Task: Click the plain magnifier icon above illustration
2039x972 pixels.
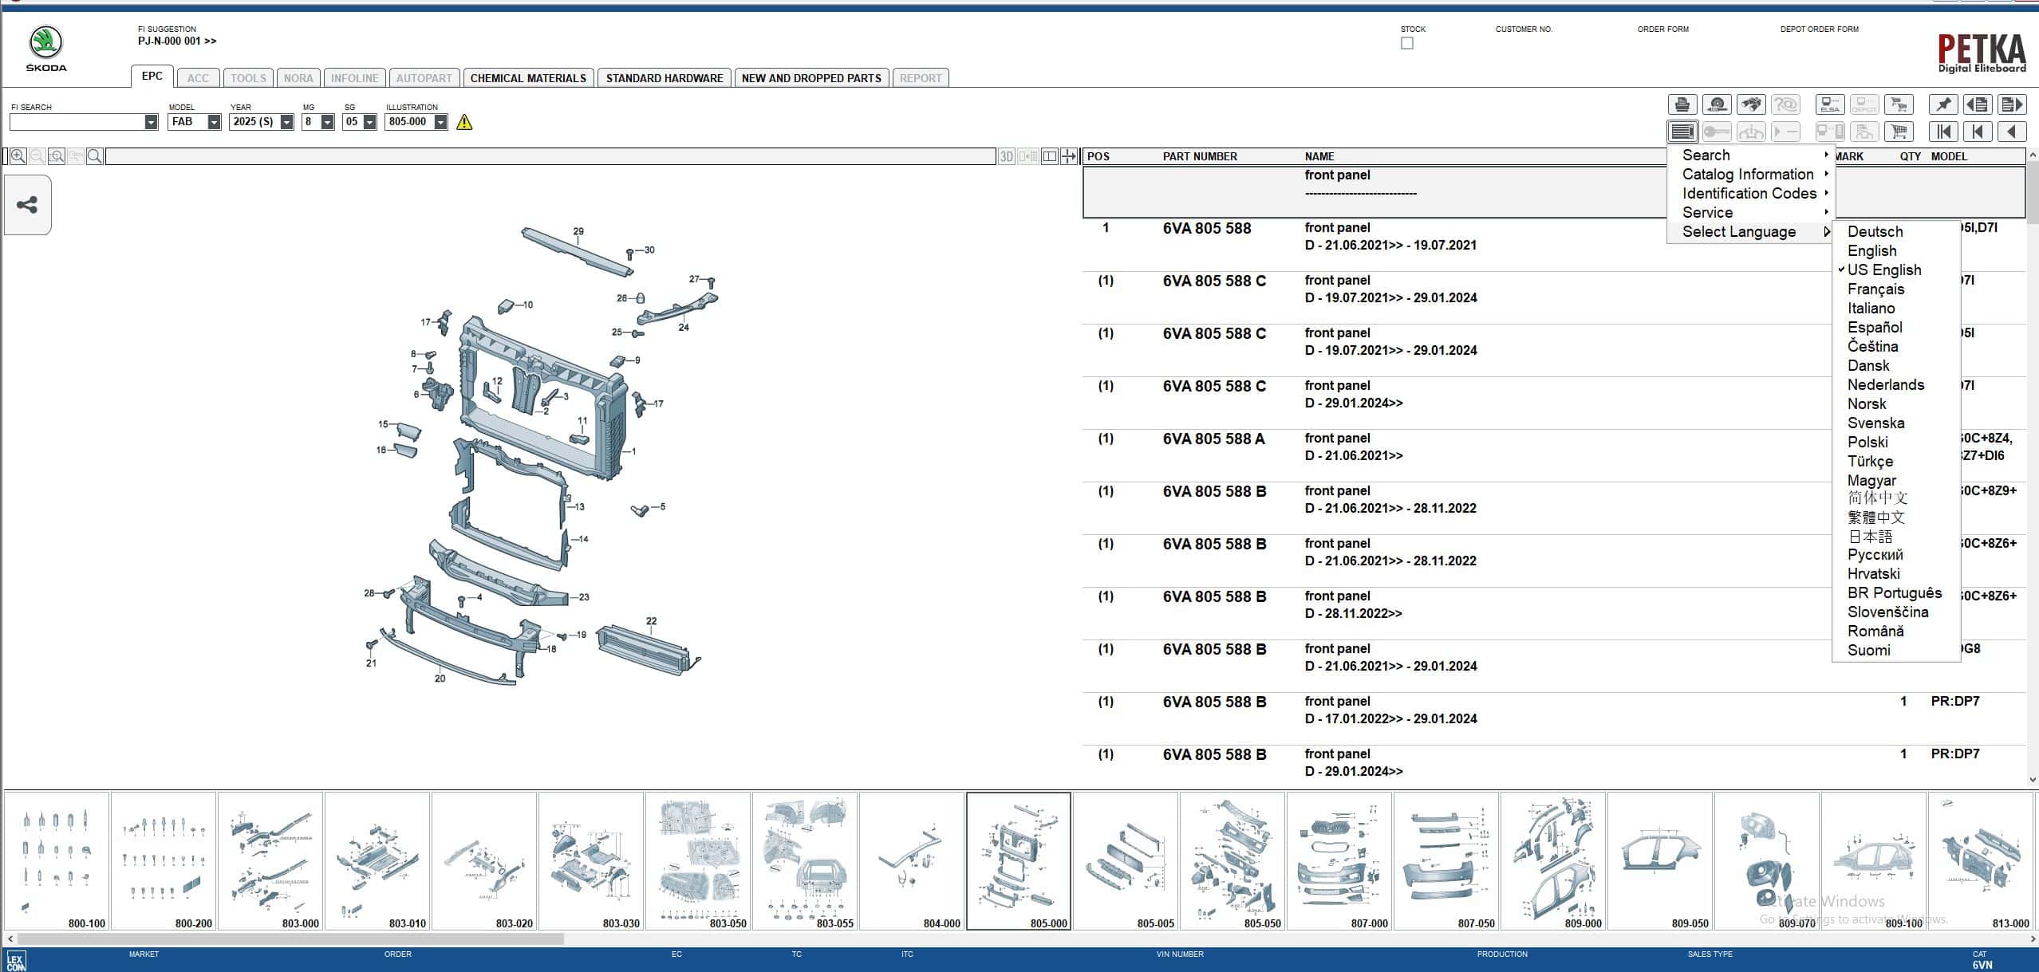Action: 95,156
